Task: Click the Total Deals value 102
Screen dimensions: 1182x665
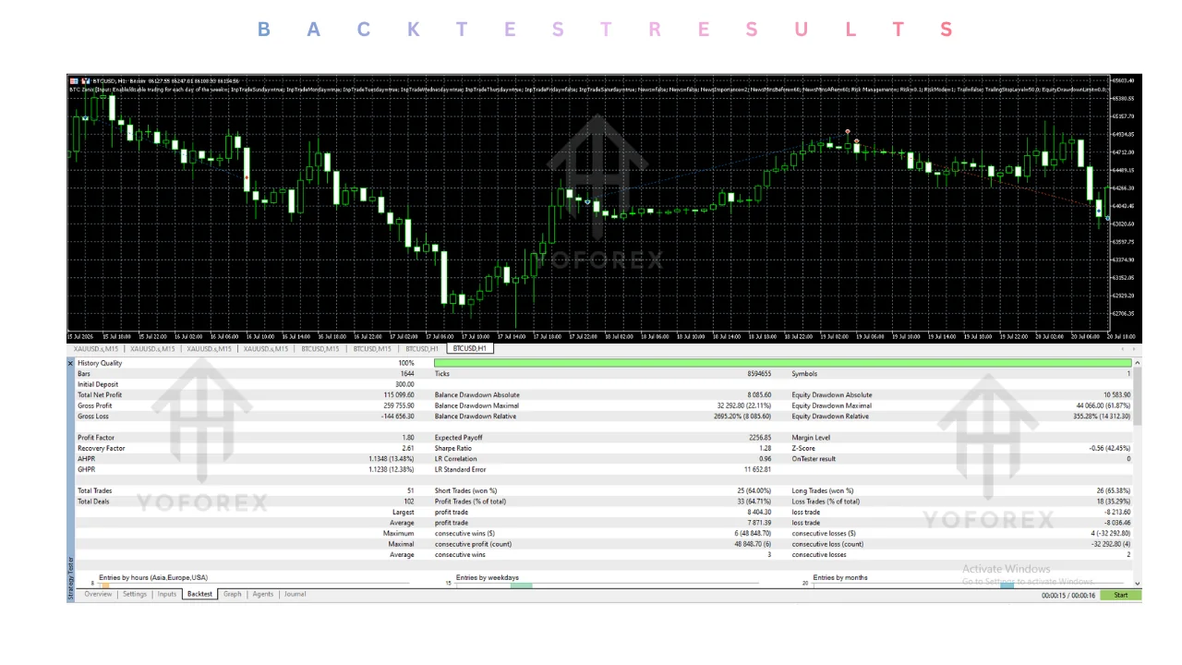Action: [410, 502]
